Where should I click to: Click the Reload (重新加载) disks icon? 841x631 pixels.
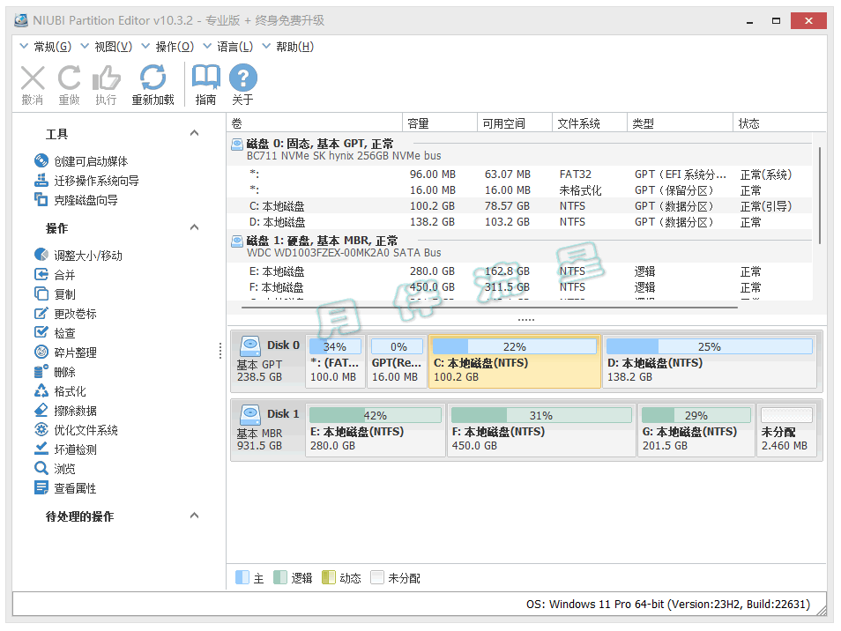click(153, 78)
